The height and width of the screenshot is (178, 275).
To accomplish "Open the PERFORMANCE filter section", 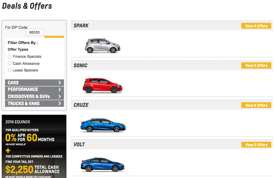I will 34,89.
